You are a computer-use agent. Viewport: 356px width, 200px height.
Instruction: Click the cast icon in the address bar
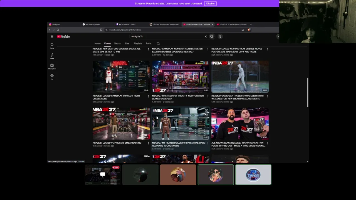coord(243,30)
